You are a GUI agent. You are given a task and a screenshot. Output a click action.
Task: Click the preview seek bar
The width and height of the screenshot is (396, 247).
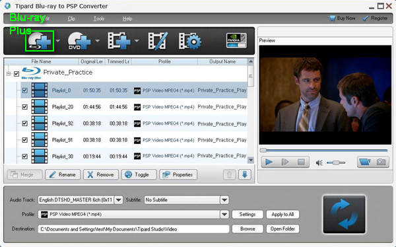[324, 150]
